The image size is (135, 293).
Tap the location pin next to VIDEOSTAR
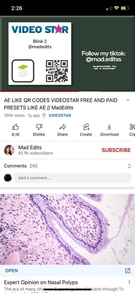(44, 116)
